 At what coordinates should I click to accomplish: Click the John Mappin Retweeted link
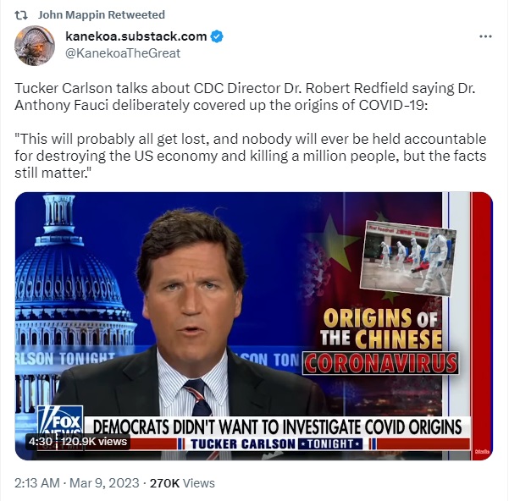click(102, 15)
